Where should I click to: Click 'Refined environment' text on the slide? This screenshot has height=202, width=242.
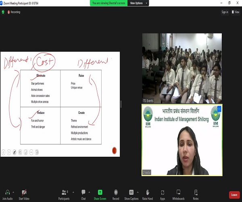tap(79, 127)
